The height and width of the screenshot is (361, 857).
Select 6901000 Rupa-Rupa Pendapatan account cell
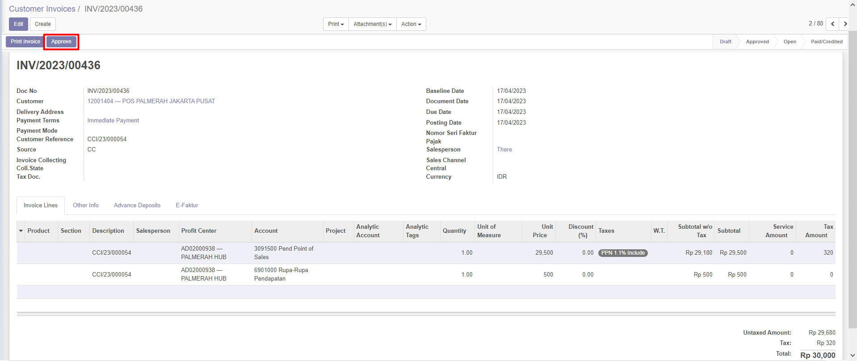pyautogui.click(x=287, y=274)
